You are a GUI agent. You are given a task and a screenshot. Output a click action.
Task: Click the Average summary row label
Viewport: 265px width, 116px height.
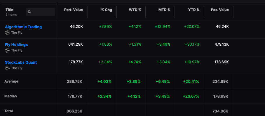coord(11,81)
